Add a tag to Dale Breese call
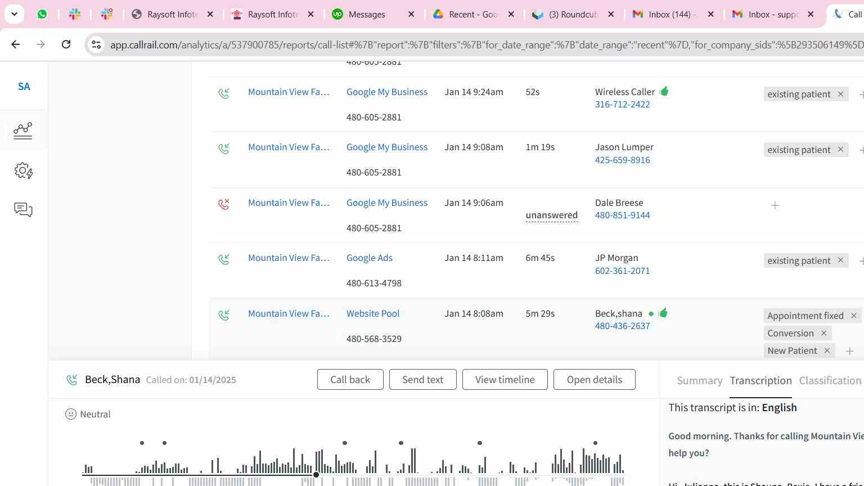864x486 pixels. coord(775,205)
